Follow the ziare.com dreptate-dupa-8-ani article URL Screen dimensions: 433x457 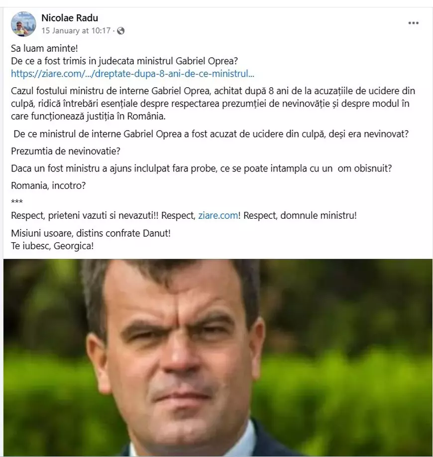coord(132,74)
